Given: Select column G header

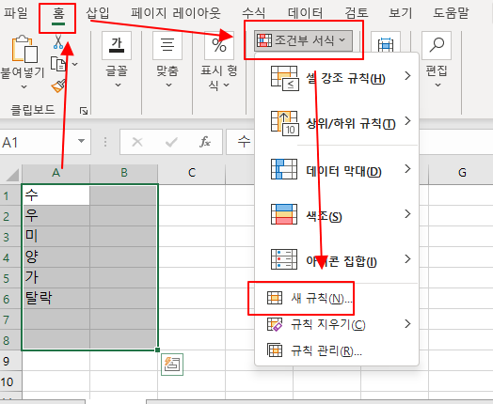Looking at the screenshot, I should (462, 173).
